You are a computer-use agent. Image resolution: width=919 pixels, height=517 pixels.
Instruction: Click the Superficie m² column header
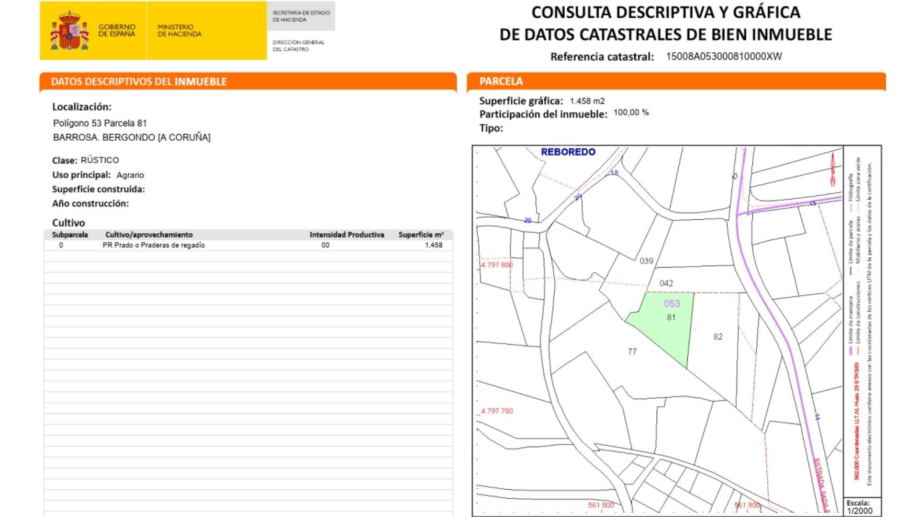pos(421,235)
